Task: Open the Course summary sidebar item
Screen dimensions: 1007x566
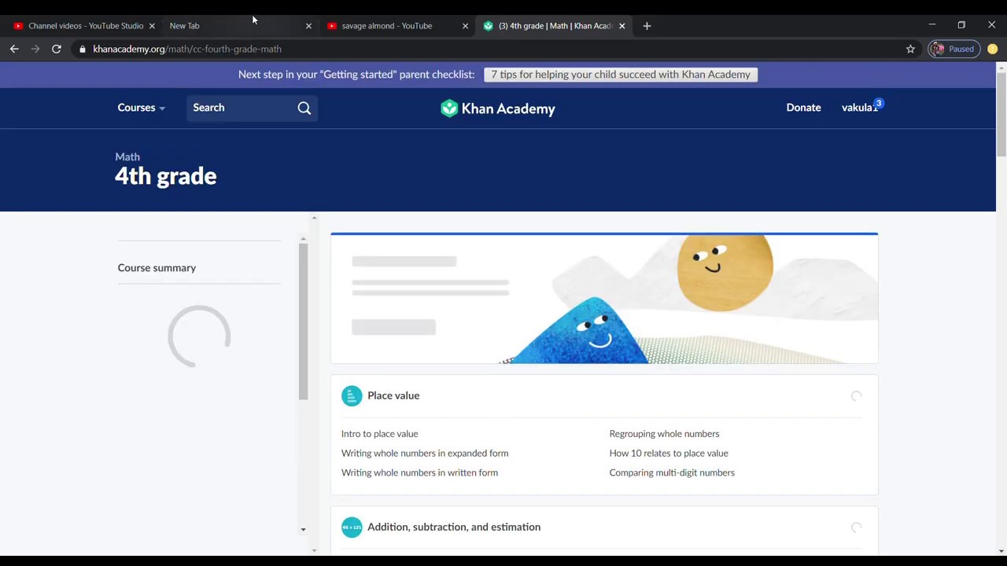Action: click(x=157, y=268)
